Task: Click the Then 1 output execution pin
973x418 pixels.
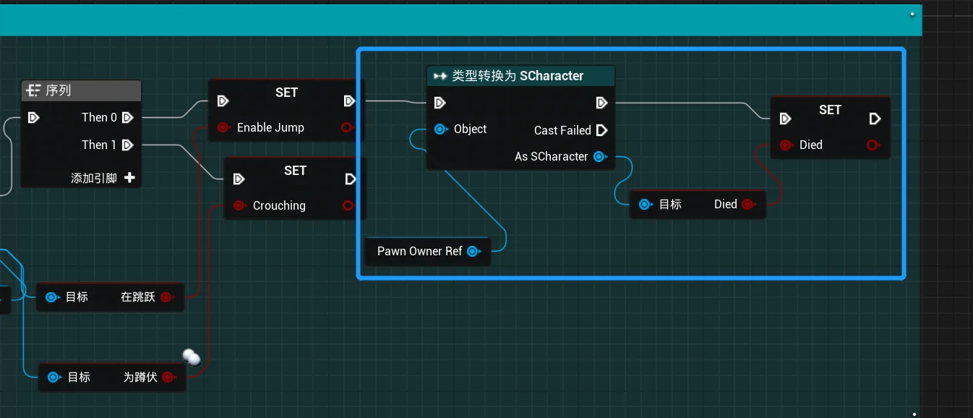Action: tap(127, 145)
